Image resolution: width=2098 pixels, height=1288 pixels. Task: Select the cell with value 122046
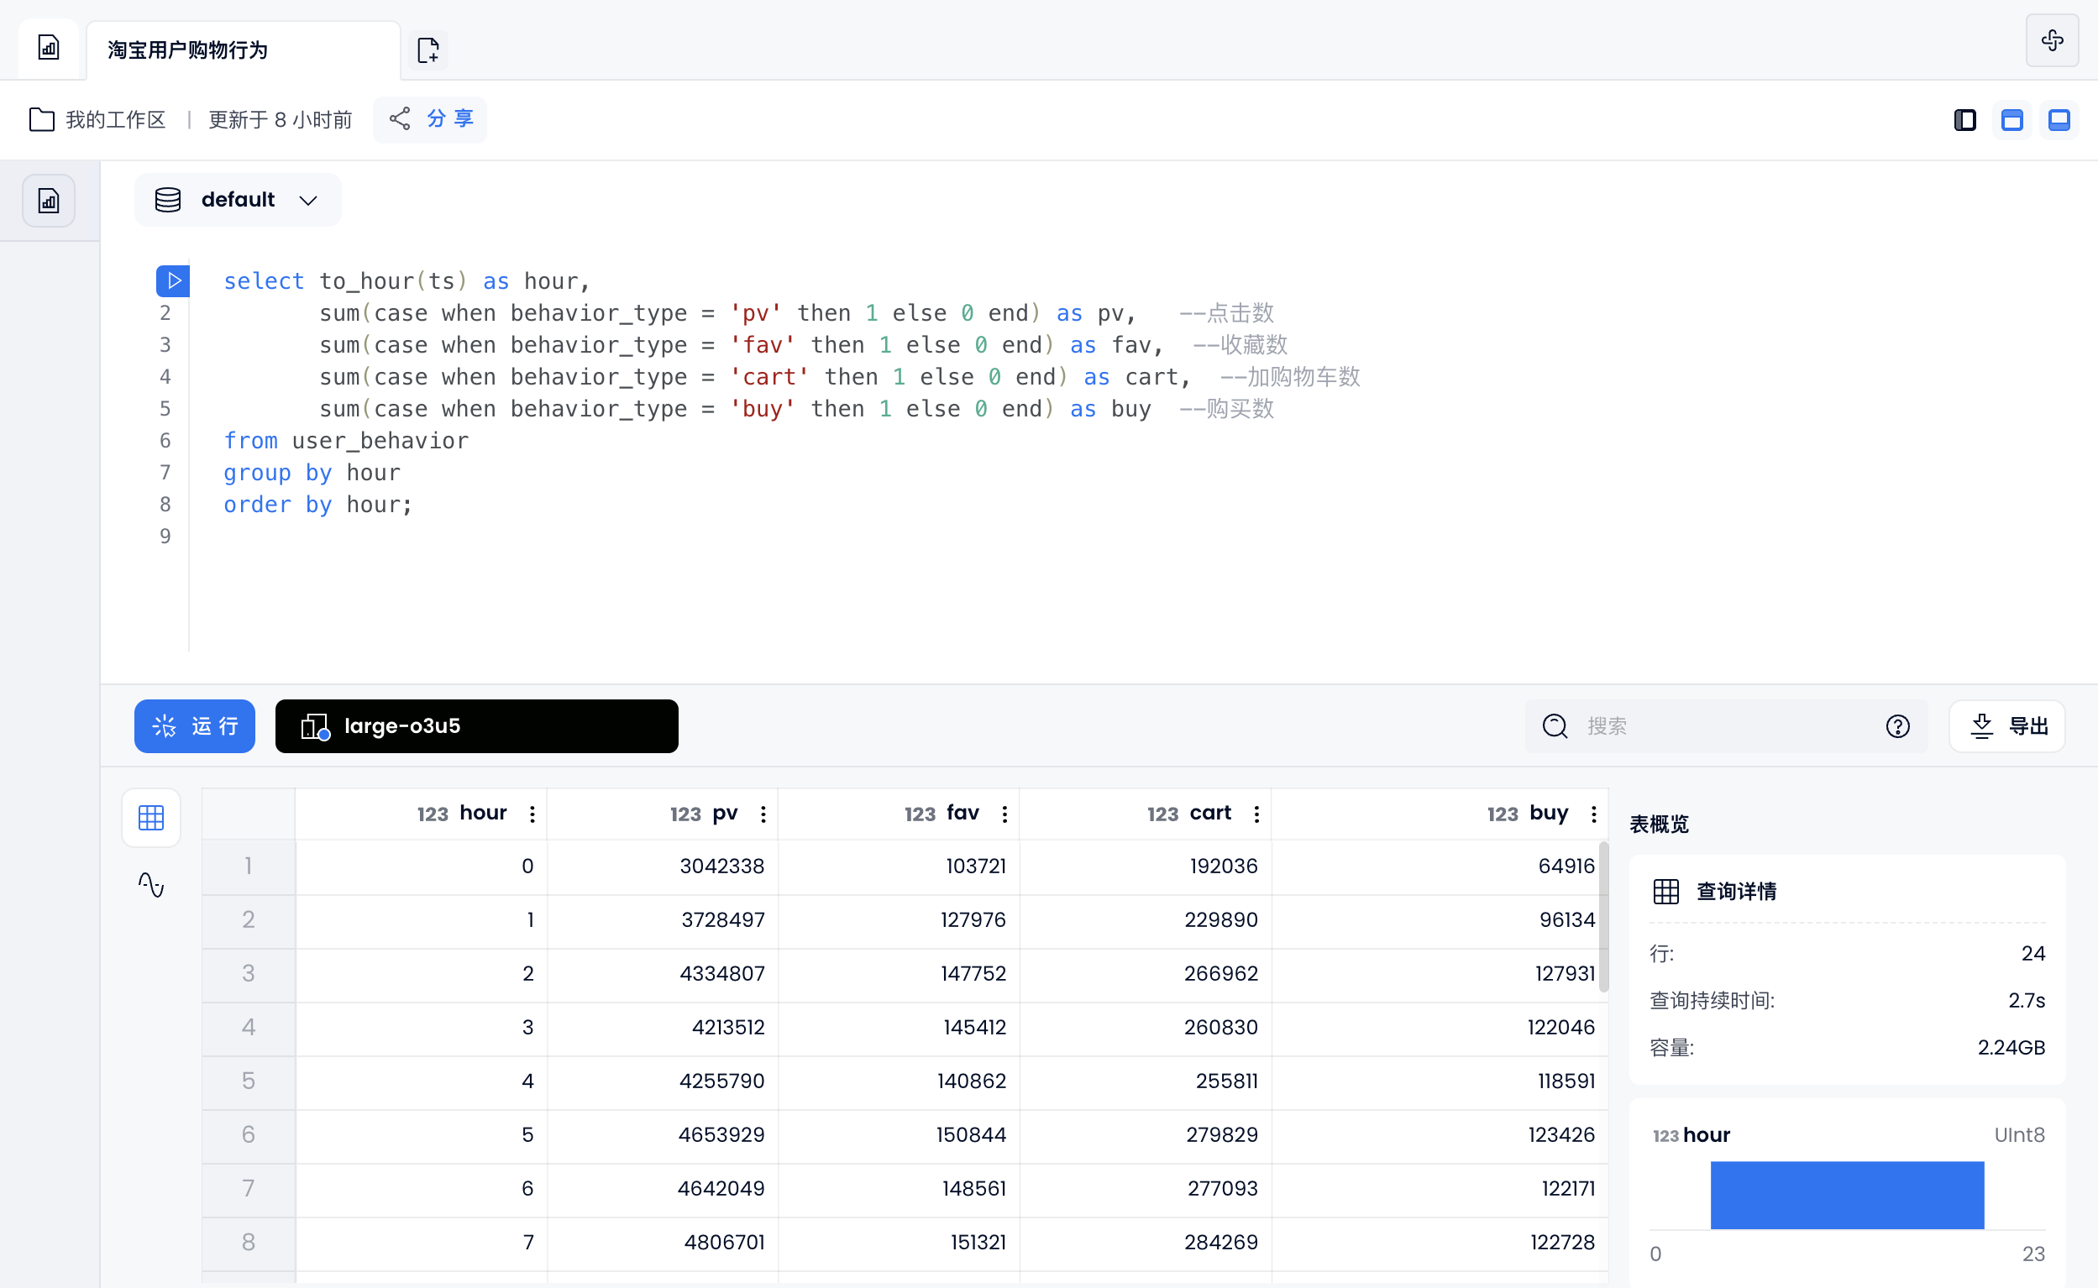coord(1440,1028)
